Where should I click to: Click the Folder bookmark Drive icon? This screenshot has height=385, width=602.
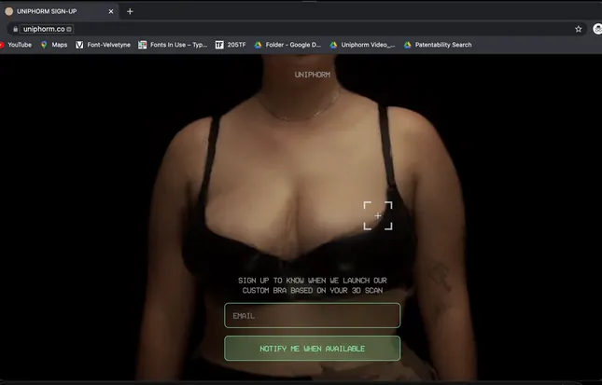[x=258, y=45]
